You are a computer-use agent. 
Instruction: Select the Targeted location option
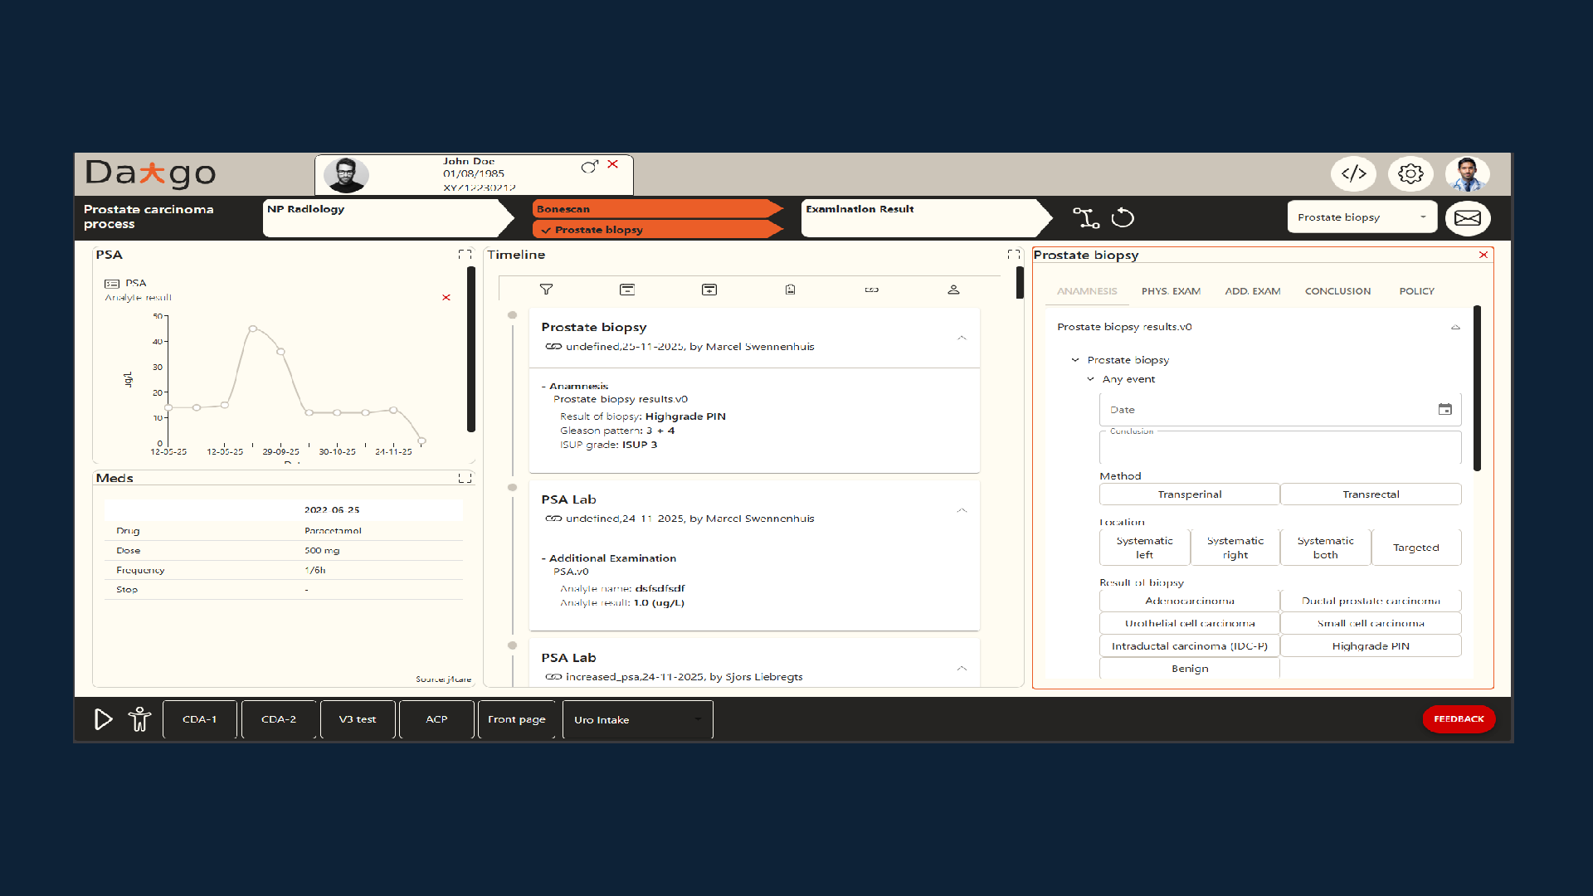click(x=1416, y=547)
